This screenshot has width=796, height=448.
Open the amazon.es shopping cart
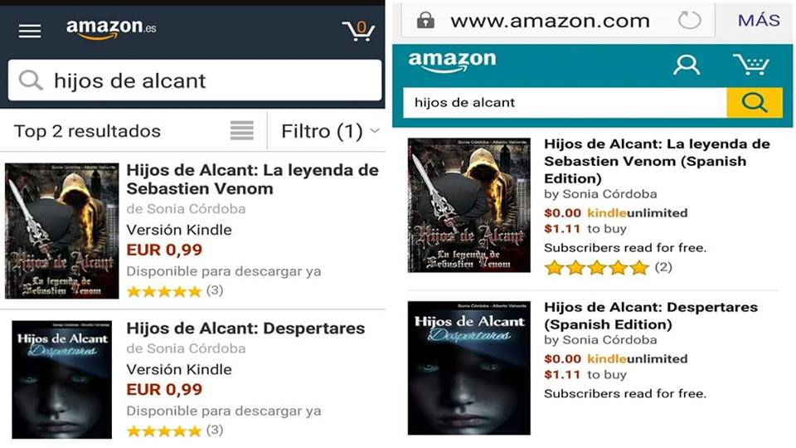[x=358, y=31]
